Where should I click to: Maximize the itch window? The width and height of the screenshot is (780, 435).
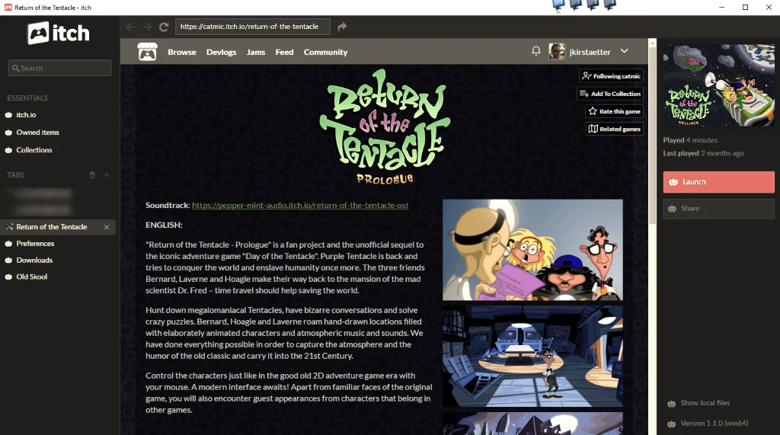[745, 7]
